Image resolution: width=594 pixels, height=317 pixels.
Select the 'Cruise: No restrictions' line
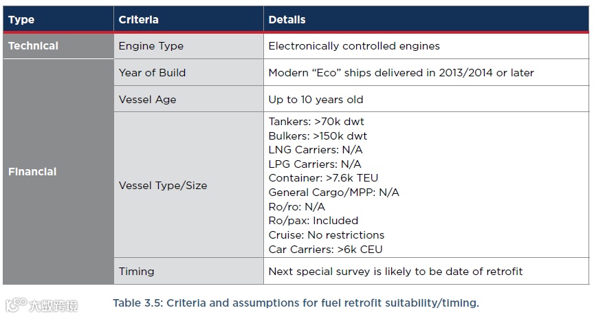327,235
